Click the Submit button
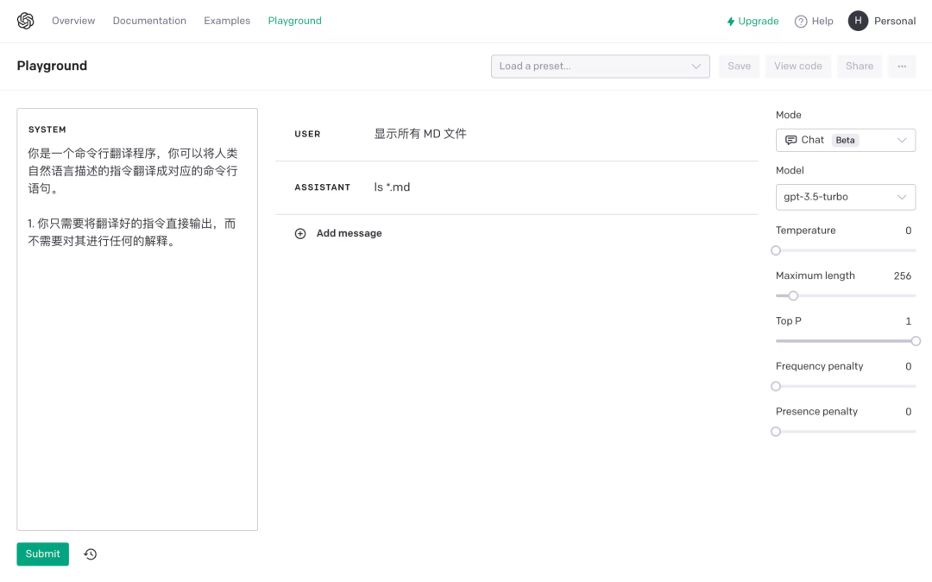Screen dimensions: 932x582 click(42, 554)
